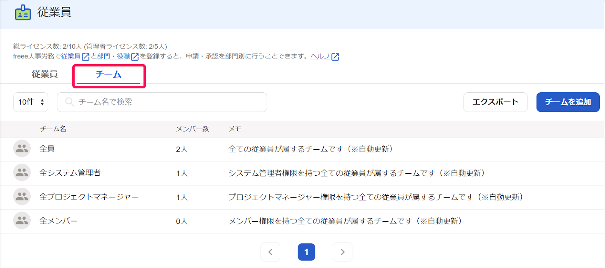Select page 1 in pagination
This screenshot has width=605, height=268.
(x=306, y=252)
